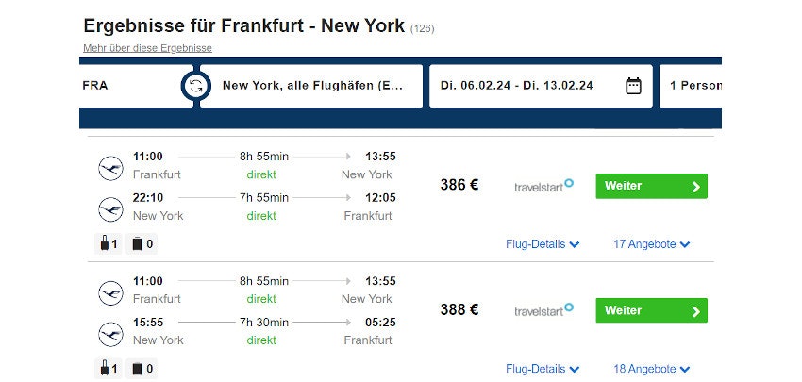Click checked baggage icon in second result
Image resolution: width=802 pixels, height=382 pixels.
[137, 369]
